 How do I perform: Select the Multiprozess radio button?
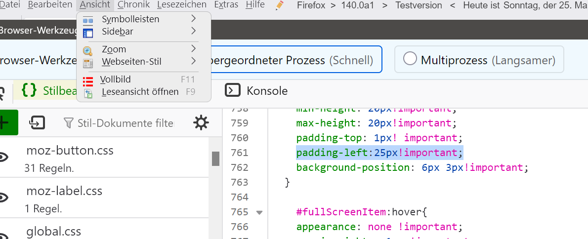[410, 59]
